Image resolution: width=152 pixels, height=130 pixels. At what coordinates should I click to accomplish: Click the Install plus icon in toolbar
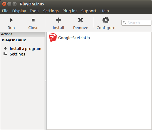click(x=58, y=20)
